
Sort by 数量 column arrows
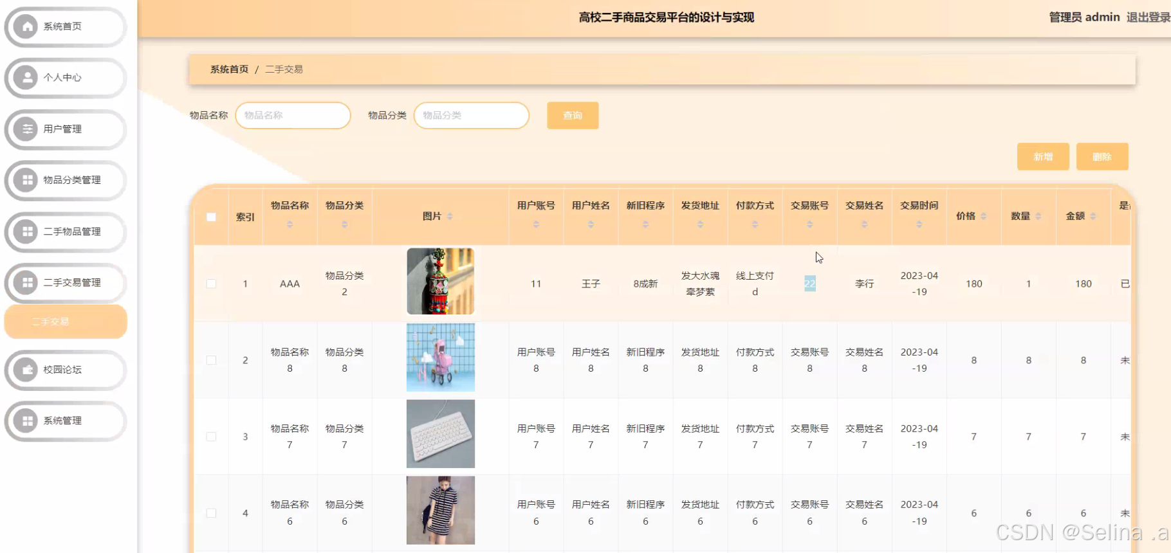click(x=1038, y=216)
